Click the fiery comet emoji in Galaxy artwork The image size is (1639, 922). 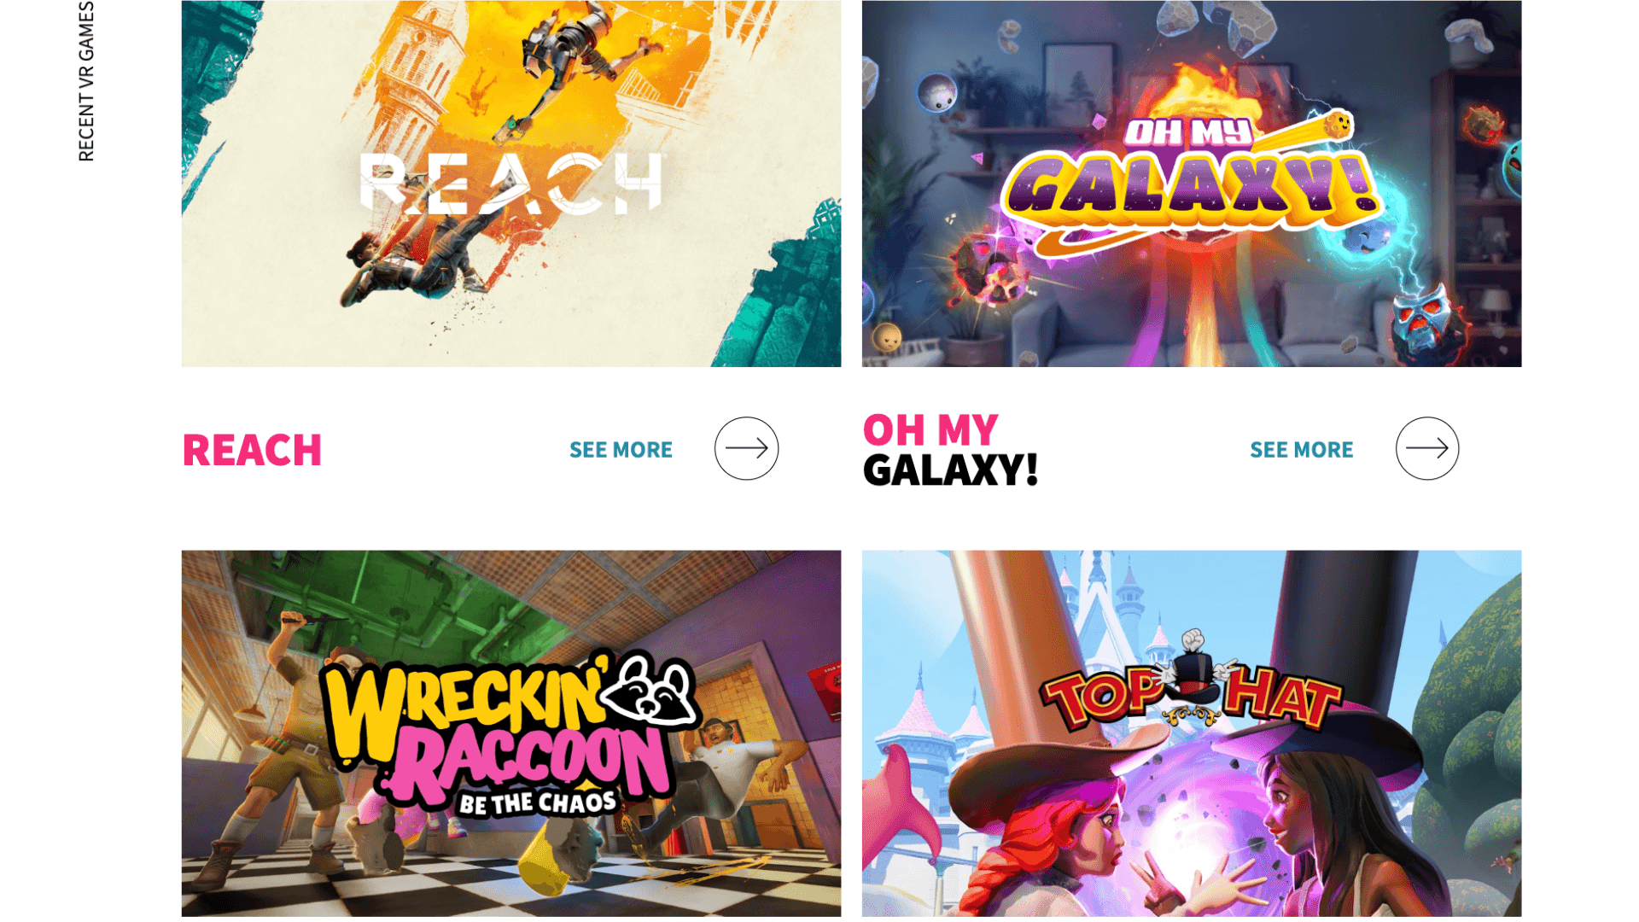tap(1337, 125)
